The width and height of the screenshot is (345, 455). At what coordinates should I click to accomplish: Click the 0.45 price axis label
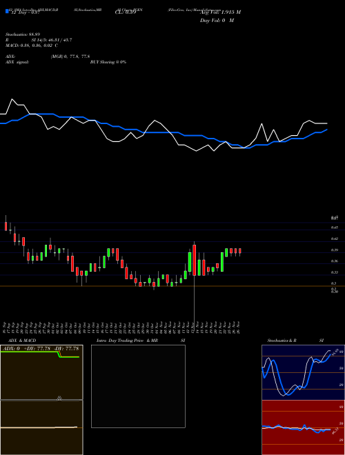(335, 228)
